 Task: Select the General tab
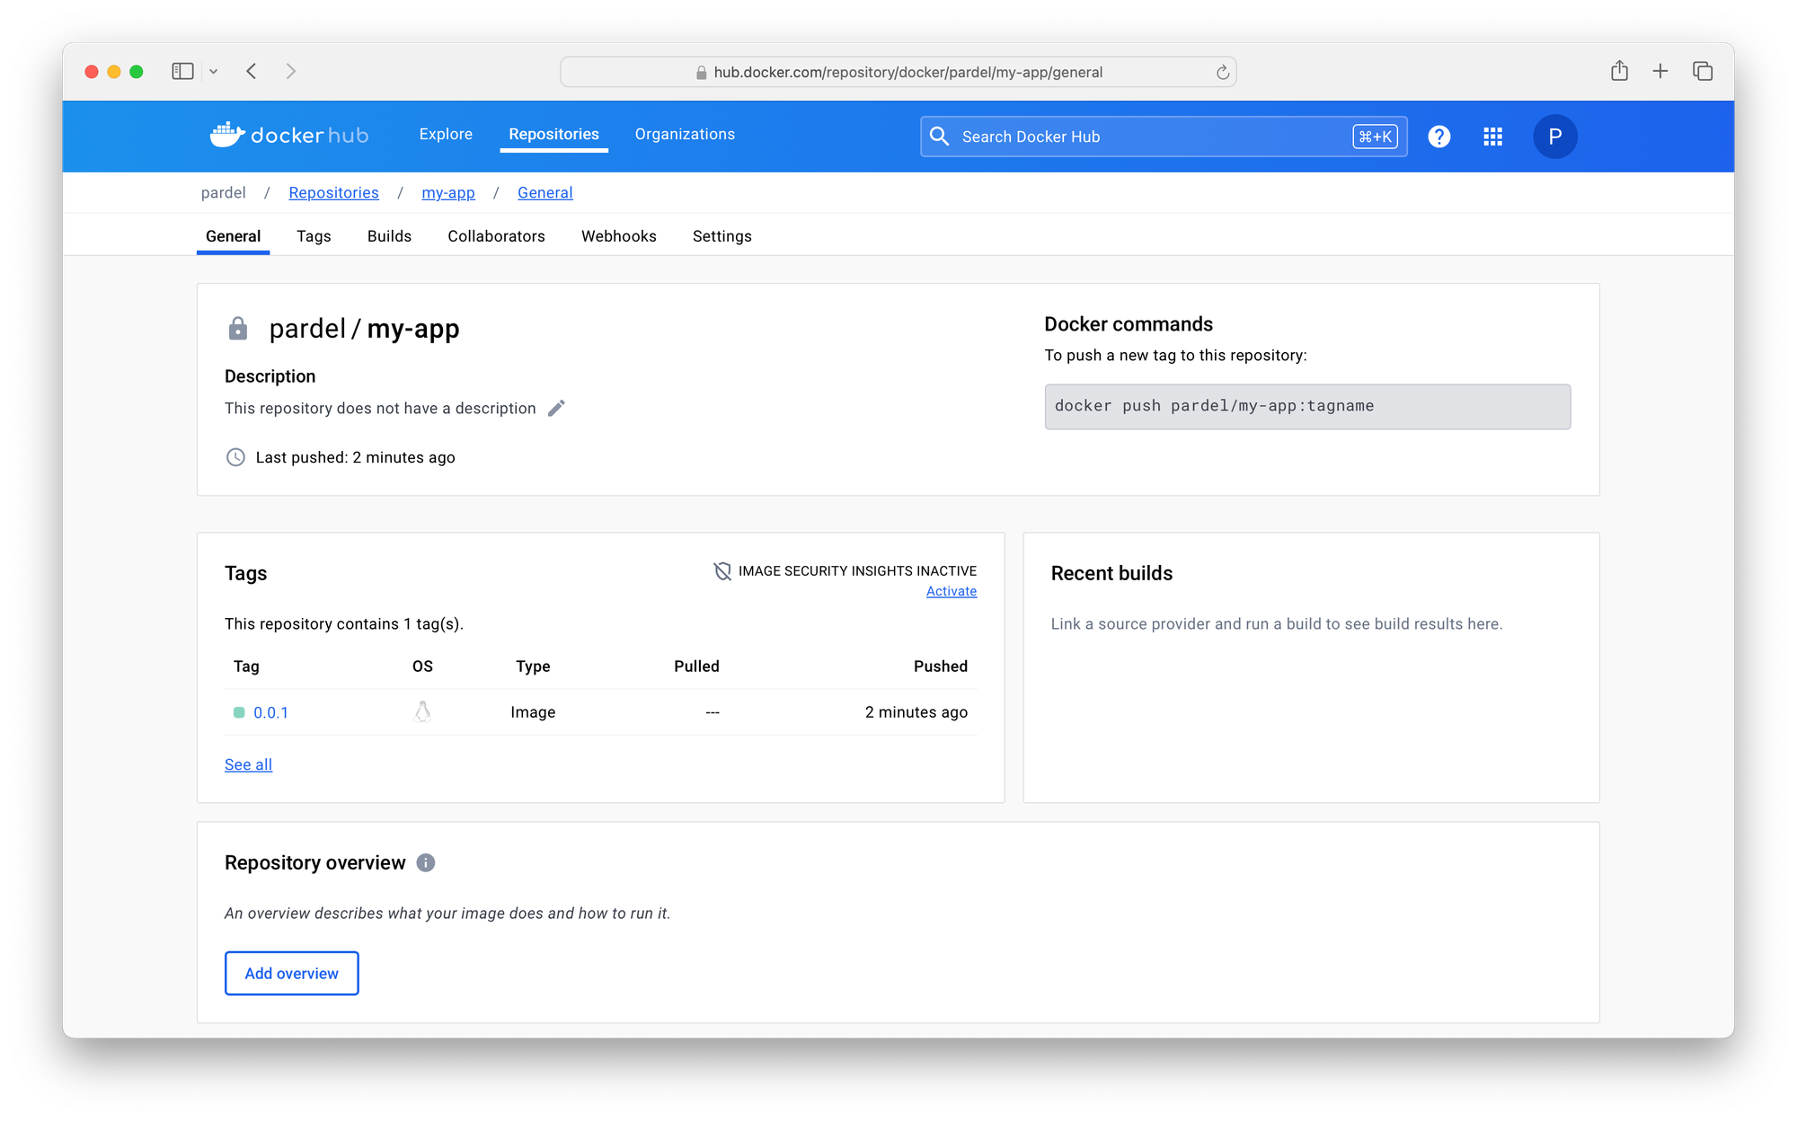pos(234,236)
